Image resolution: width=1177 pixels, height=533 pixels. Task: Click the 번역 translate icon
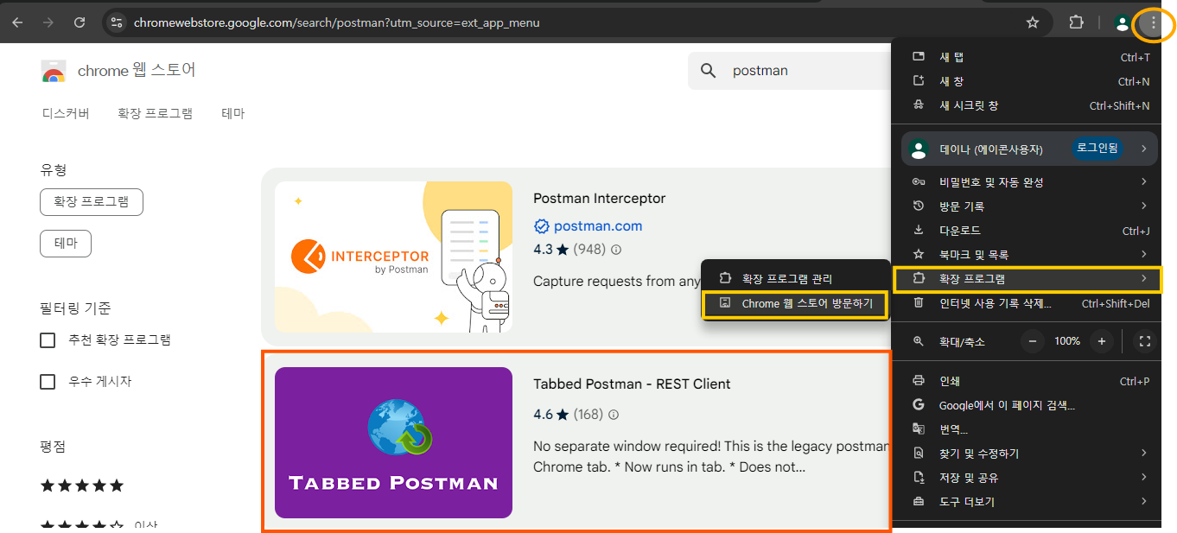[x=919, y=429]
